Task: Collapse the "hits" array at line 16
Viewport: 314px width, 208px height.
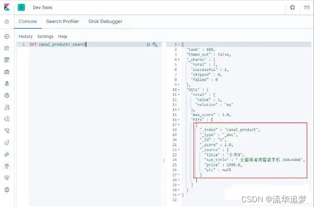Action: tap(179, 120)
